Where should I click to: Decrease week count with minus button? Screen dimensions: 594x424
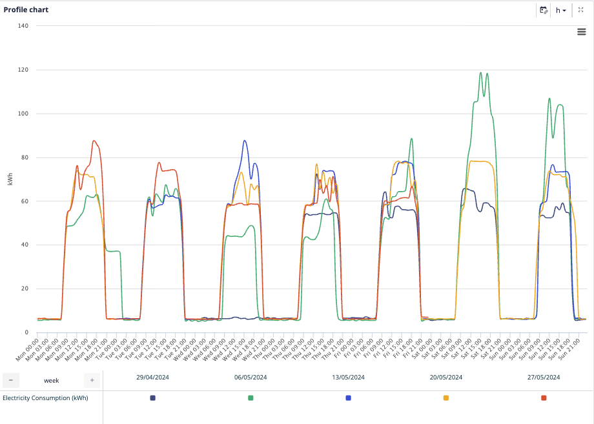(11, 380)
